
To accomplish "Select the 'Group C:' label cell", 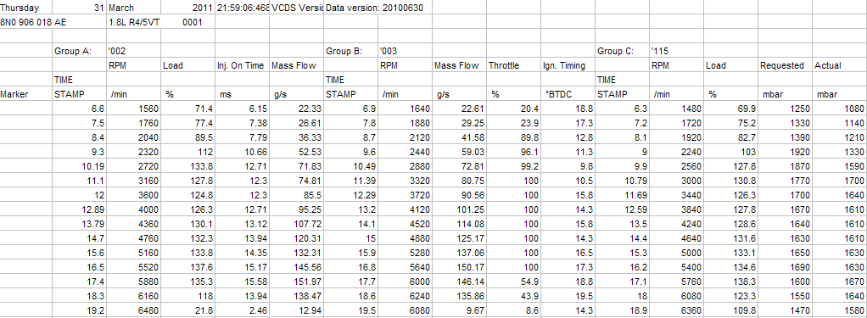I will tap(623, 51).
